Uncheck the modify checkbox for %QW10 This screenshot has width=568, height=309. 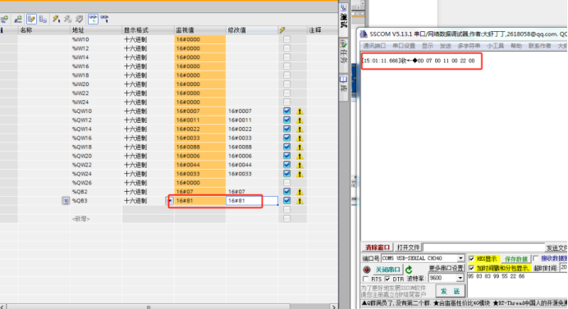(x=287, y=111)
